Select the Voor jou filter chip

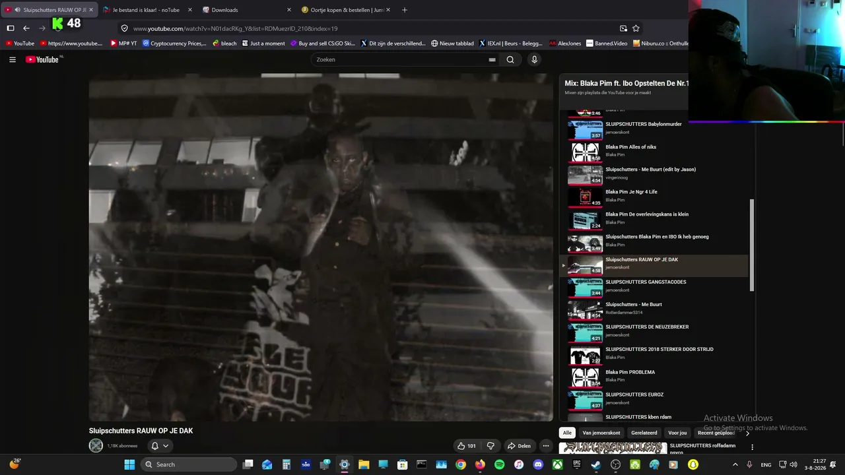pos(677,433)
